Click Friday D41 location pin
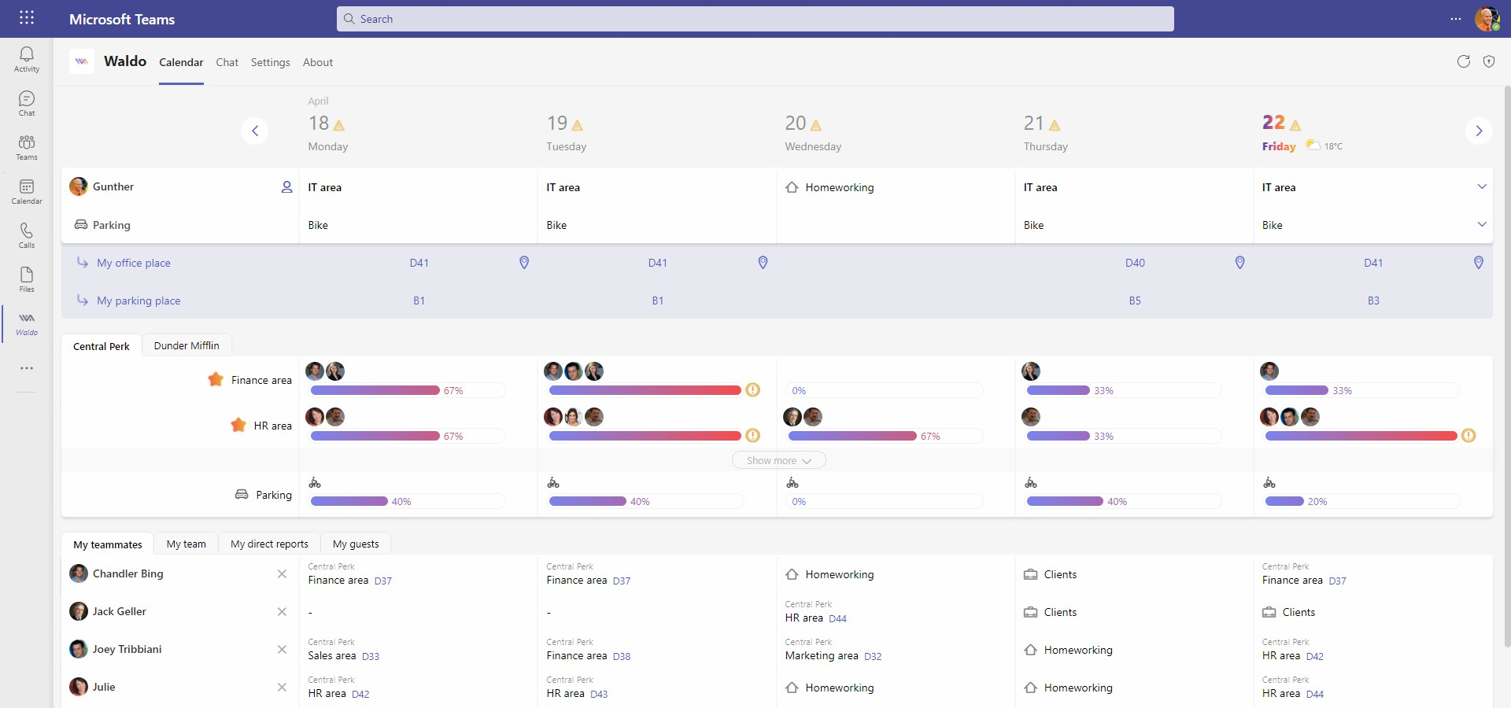Viewport: 1511px width, 708px height. click(x=1478, y=263)
